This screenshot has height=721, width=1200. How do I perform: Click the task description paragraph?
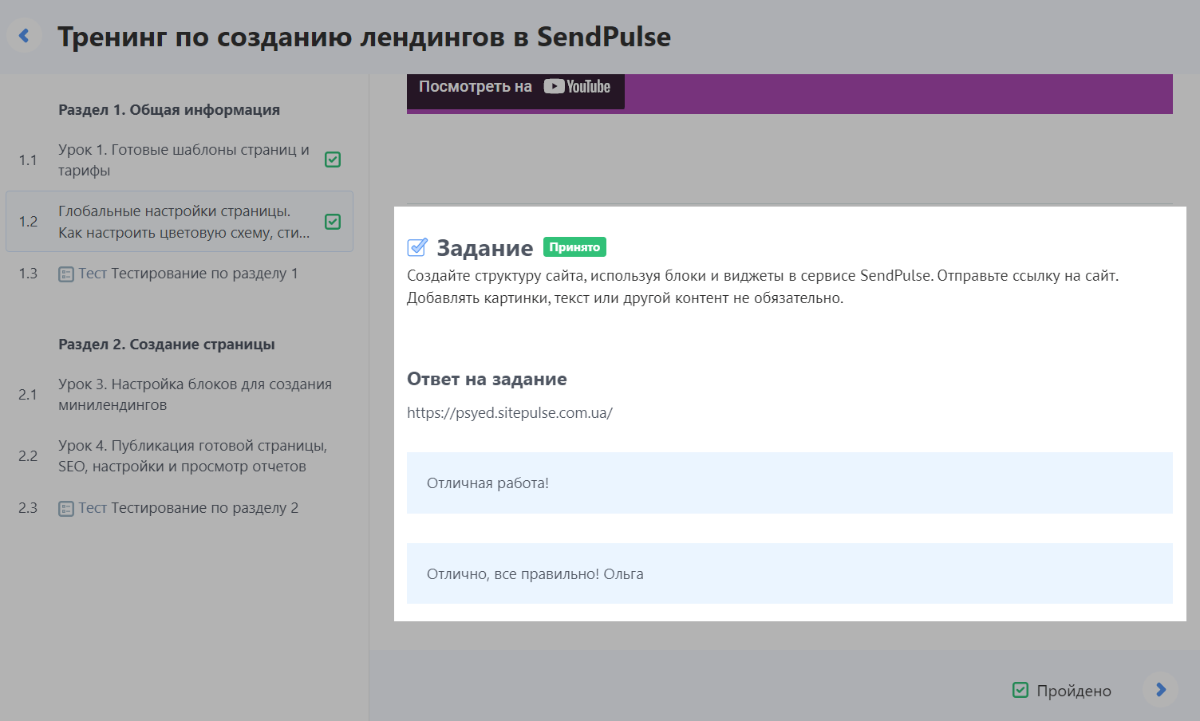[763, 287]
